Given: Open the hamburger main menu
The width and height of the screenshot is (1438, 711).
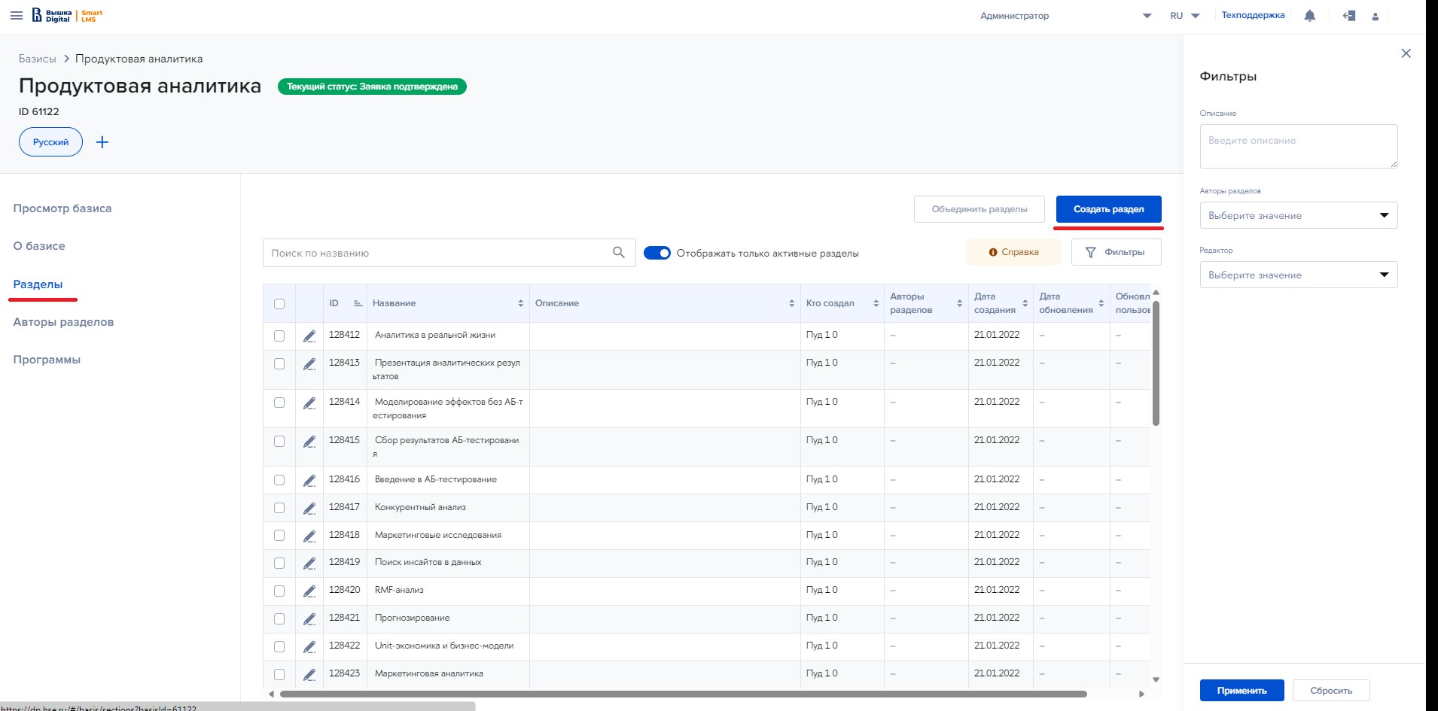Looking at the screenshot, I should pyautogui.click(x=16, y=16).
